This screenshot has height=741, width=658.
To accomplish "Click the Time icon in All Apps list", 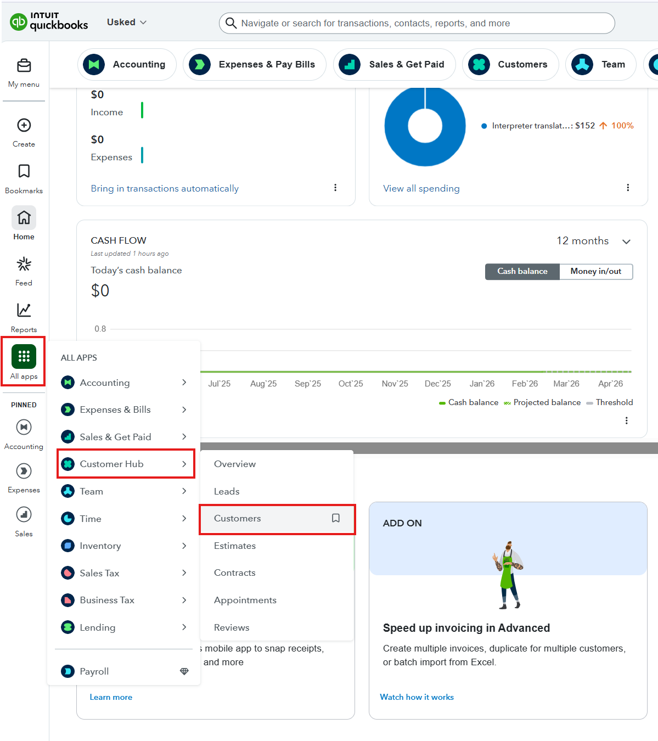I will (x=68, y=519).
